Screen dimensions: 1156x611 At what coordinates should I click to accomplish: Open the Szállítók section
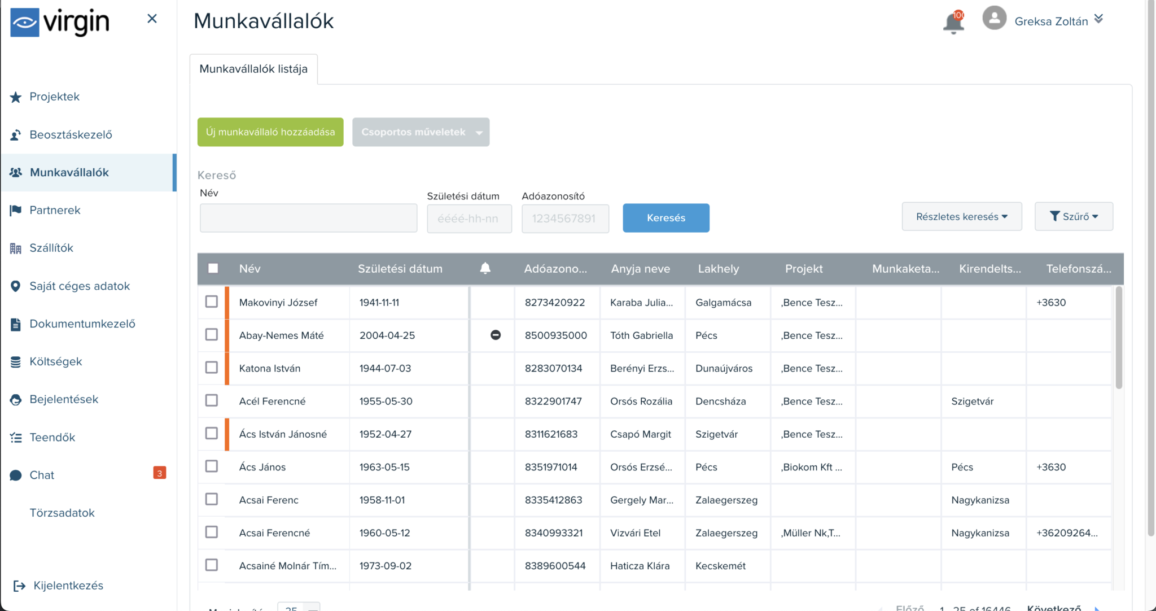pos(51,248)
